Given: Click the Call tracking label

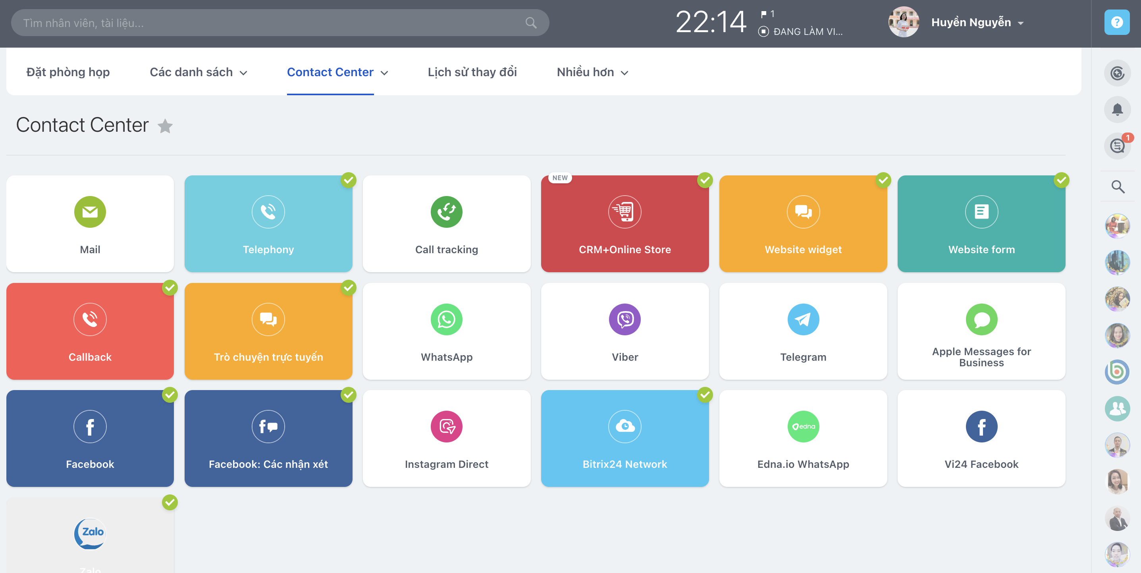Looking at the screenshot, I should (447, 250).
